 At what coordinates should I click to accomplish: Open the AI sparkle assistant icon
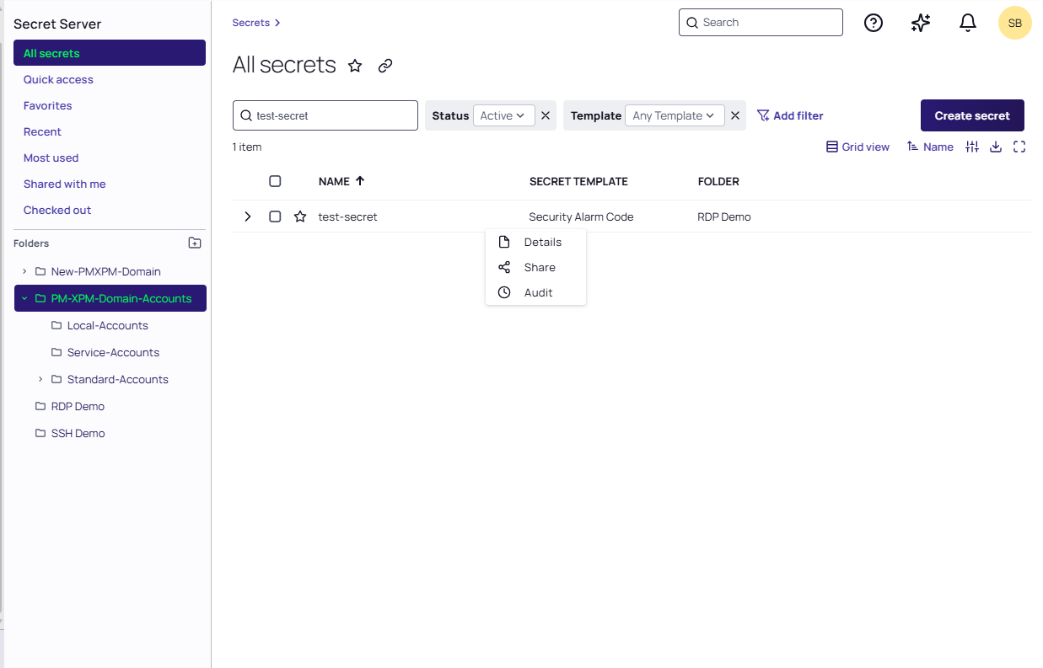point(921,23)
